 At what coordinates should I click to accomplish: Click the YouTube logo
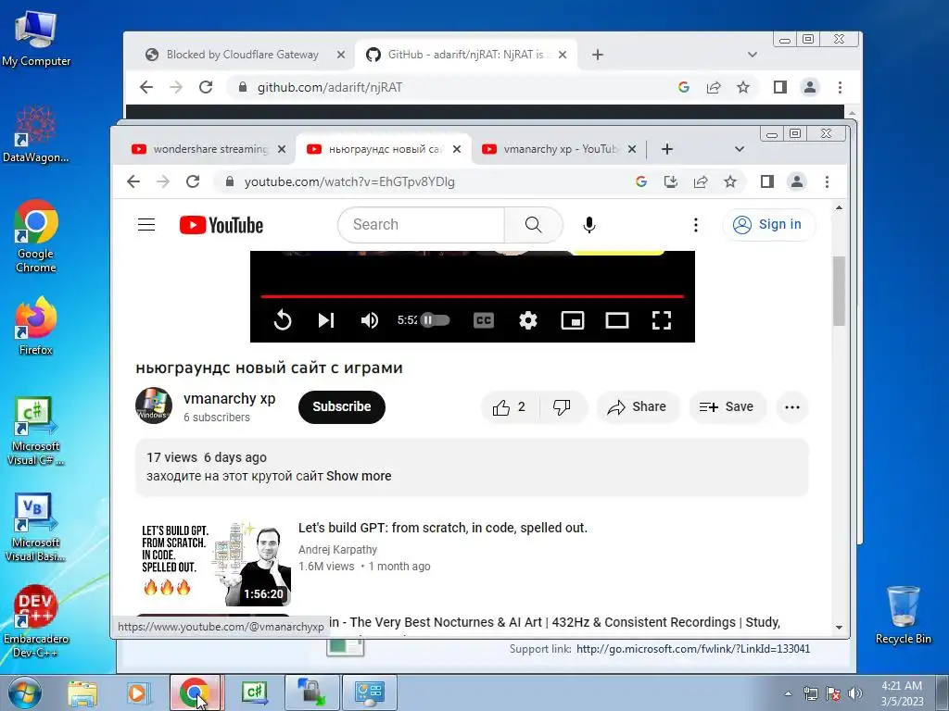pos(221,225)
